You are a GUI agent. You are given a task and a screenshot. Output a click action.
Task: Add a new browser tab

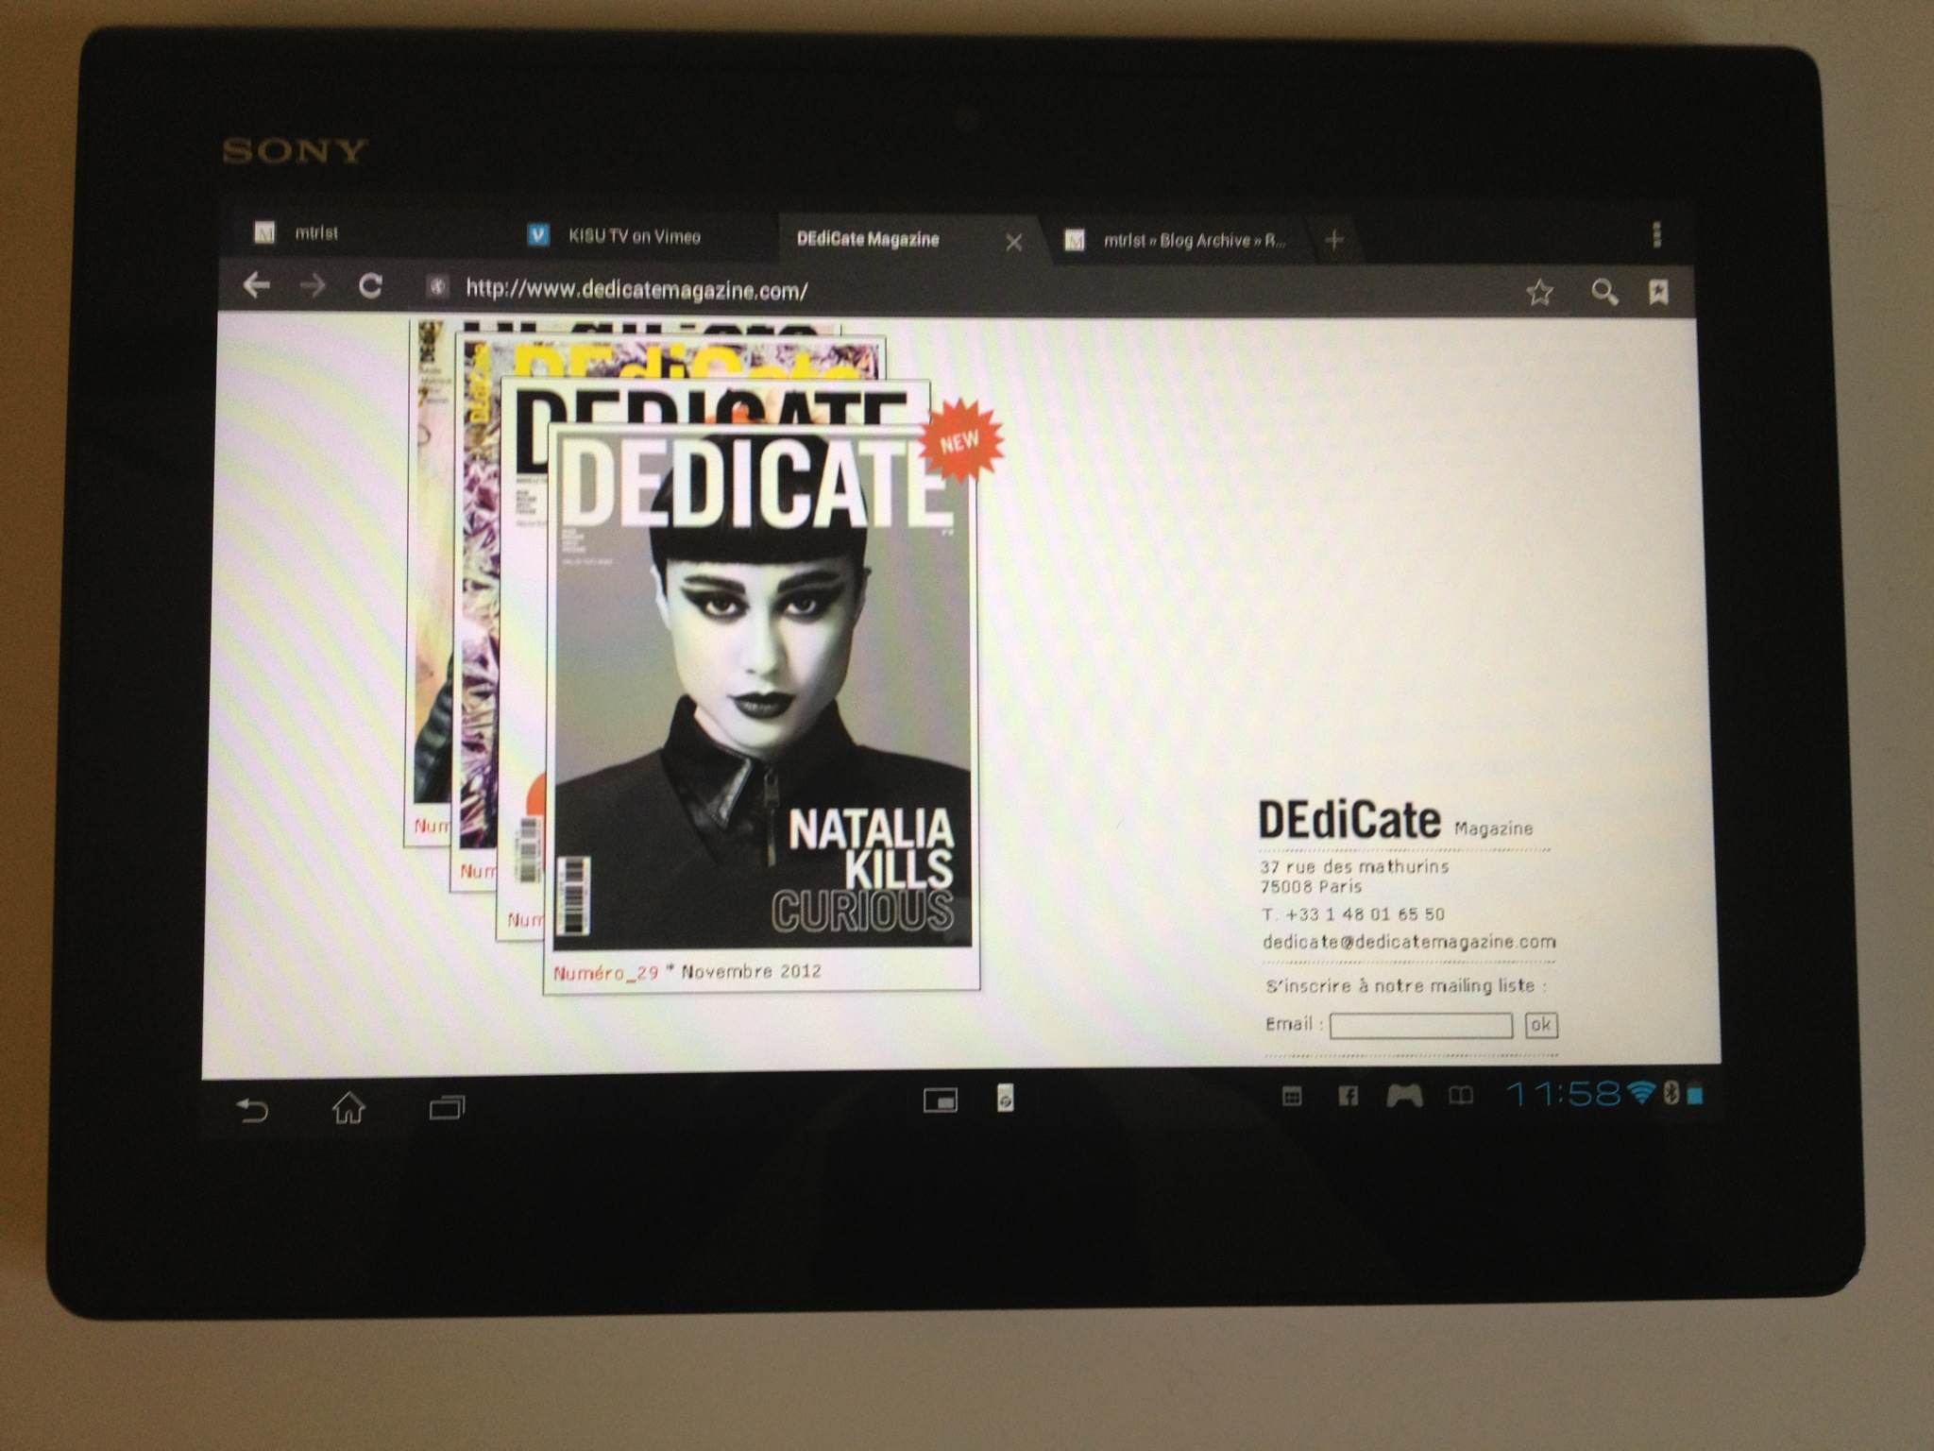[1333, 240]
